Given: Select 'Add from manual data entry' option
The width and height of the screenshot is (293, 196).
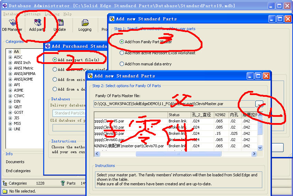Looking at the screenshot, I should [x=122, y=64].
